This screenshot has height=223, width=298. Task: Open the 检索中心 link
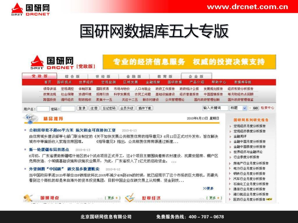[267, 108]
